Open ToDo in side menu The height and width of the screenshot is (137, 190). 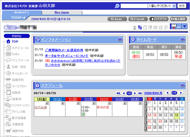click(13, 54)
